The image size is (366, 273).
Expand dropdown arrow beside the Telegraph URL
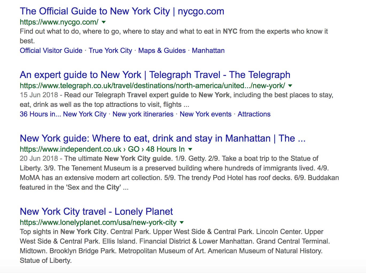(x=290, y=85)
